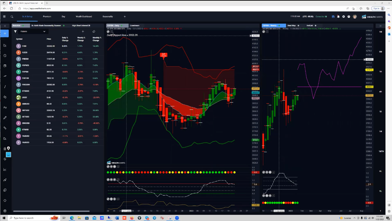Select FSPXM row in watchlist
Screen dimensions: 392x221
[x=58, y=72]
